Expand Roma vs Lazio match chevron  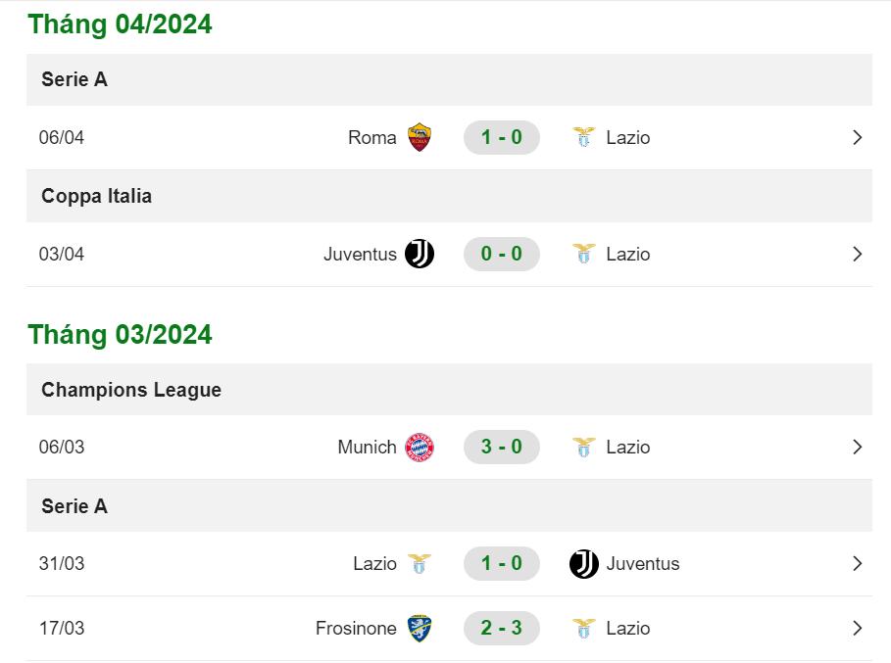[858, 137]
